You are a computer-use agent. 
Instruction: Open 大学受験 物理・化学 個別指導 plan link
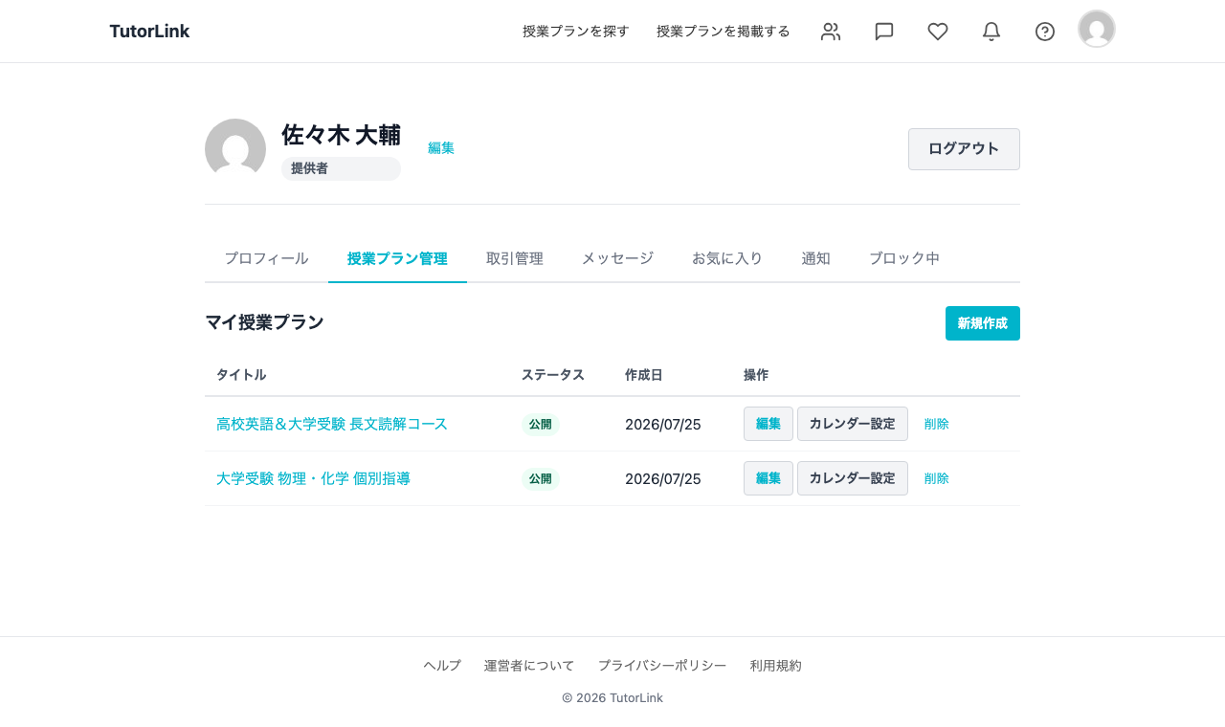click(313, 478)
